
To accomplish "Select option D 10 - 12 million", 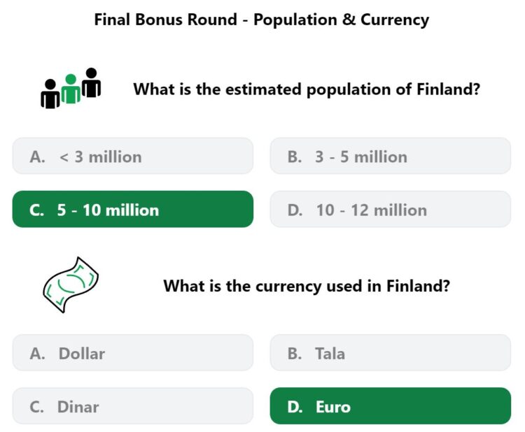I will (391, 209).
